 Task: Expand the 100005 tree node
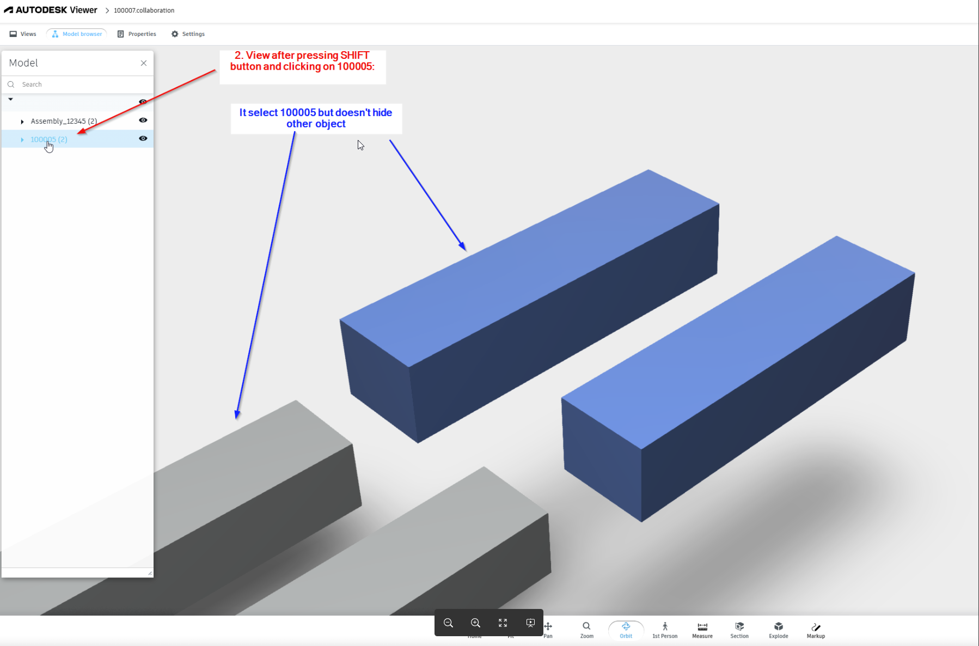(x=22, y=139)
